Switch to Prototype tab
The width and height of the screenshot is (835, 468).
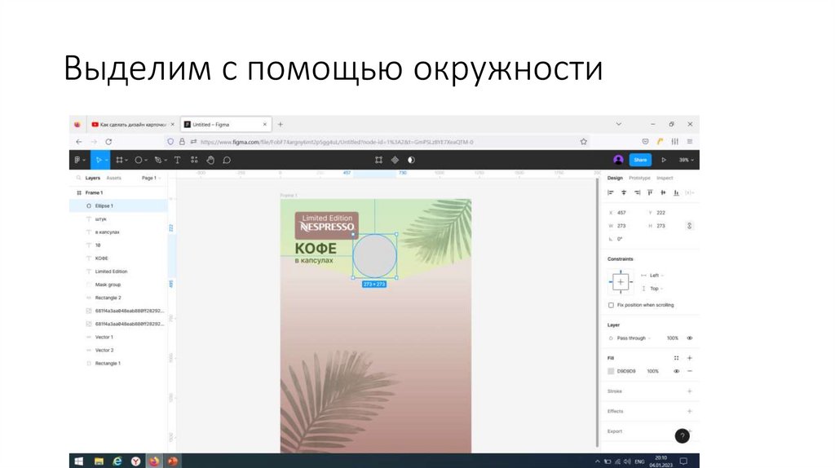click(639, 178)
